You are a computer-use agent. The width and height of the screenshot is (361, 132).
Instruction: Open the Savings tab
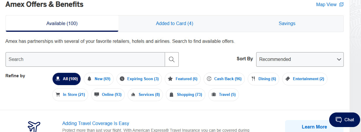(287, 24)
